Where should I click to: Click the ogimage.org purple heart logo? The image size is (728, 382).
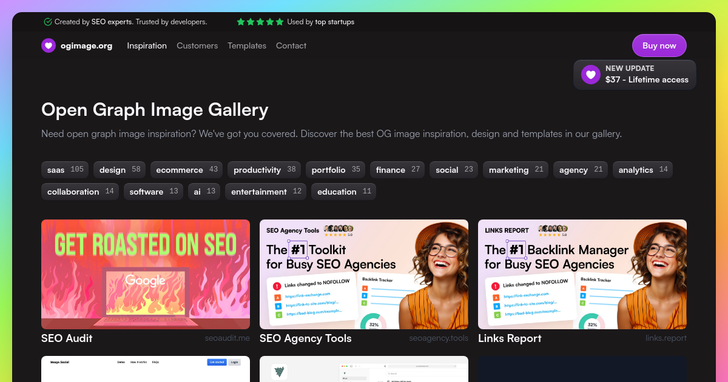49,45
